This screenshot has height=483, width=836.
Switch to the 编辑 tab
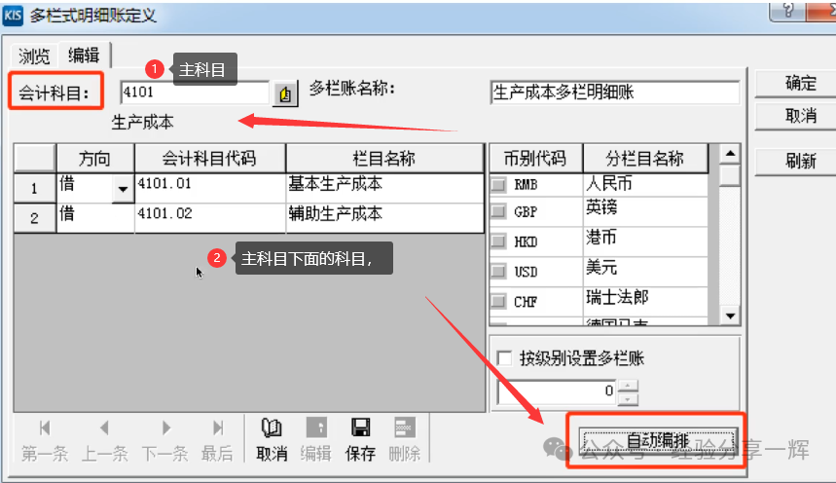85,55
